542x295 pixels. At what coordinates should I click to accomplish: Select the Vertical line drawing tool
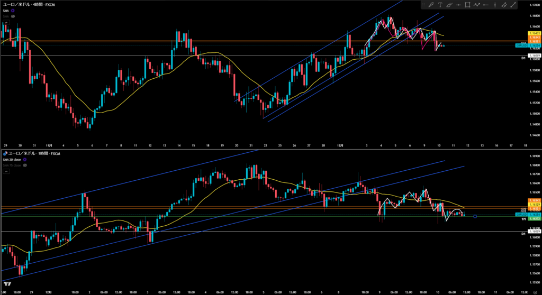(495, 5)
